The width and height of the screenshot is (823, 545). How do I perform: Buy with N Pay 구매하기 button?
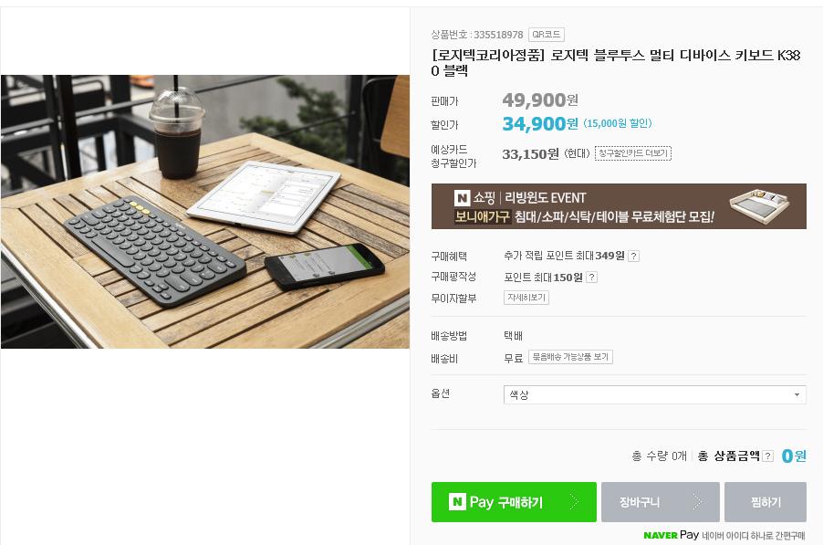pos(514,502)
